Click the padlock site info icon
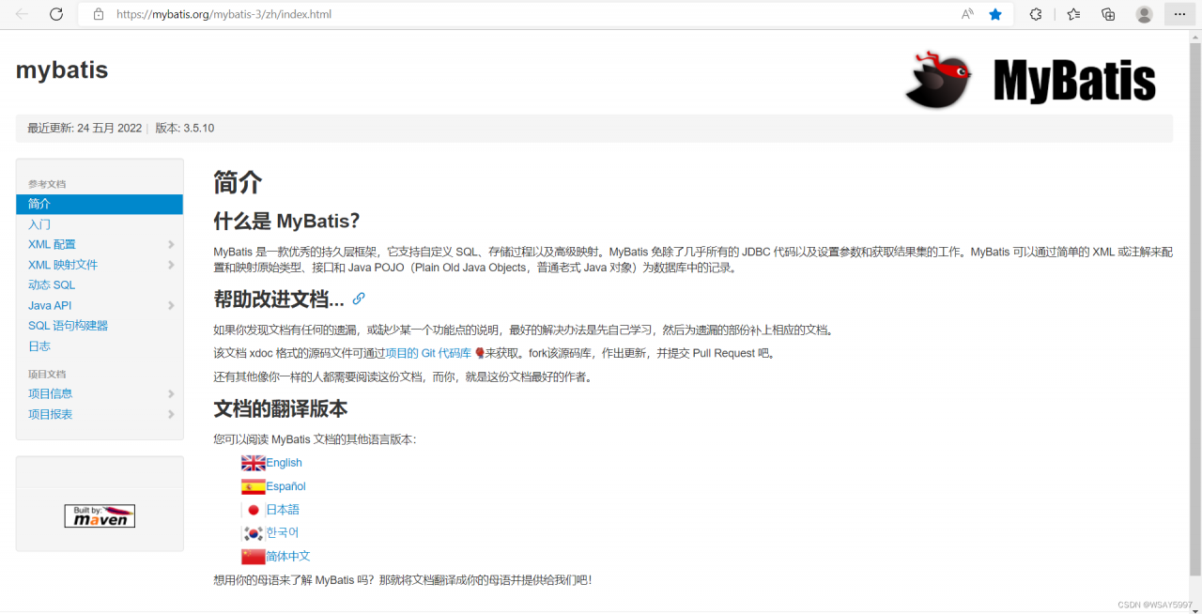This screenshot has width=1202, height=614. (98, 14)
